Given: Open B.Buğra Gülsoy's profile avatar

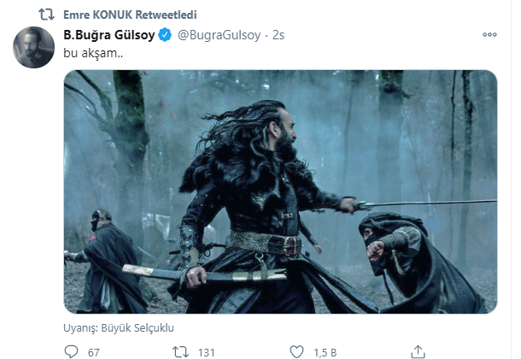Looking at the screenshot, I should point(34,48).
